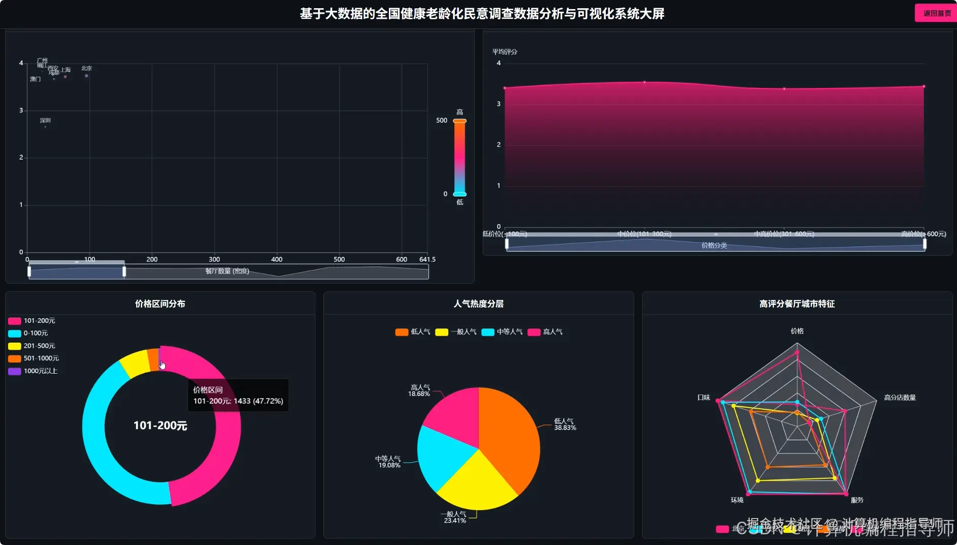Viewport: 957px width, 545px height.
Task: Toggle the 501-1000元 legend entry
Action: pos(34,358)
